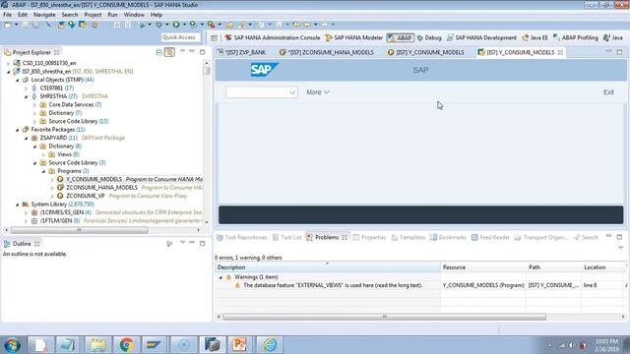Sort problems by Resource column

coord(483,267)
